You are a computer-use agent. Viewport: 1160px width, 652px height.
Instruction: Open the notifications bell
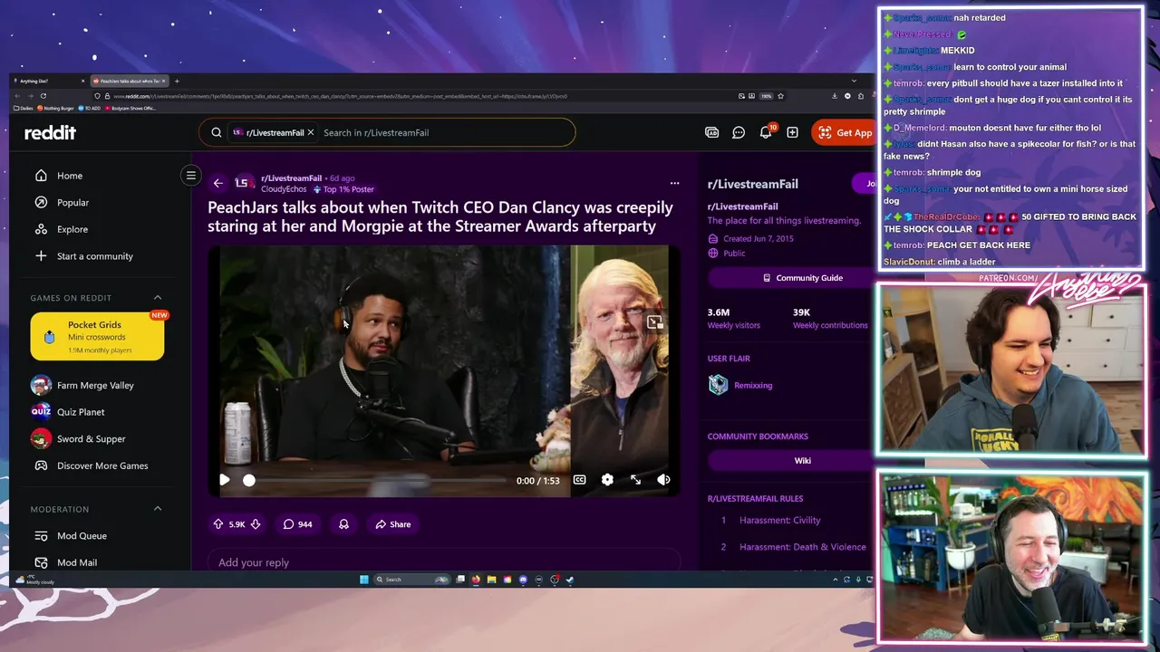click(766, 132)
